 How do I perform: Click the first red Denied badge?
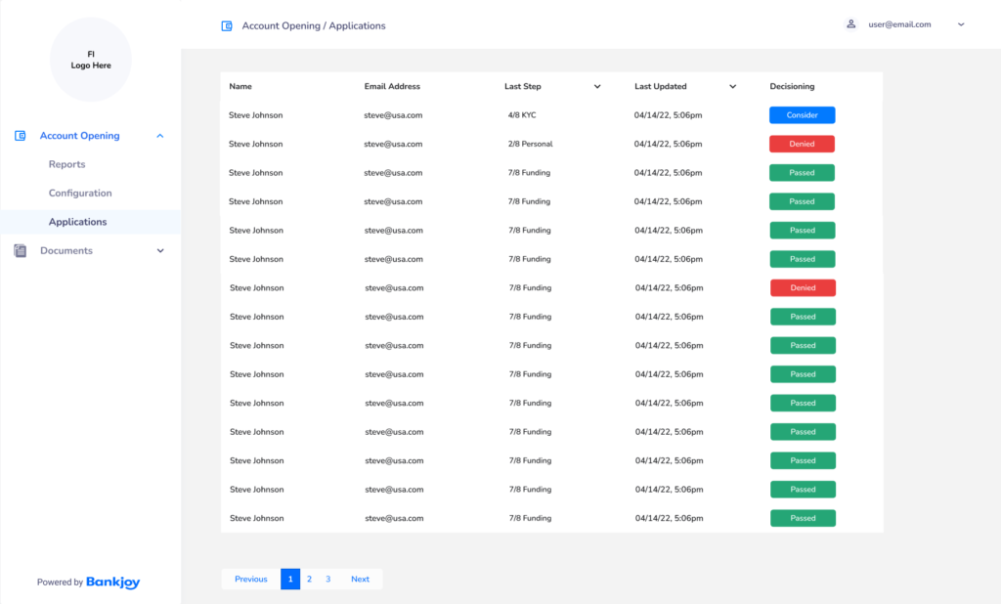(x=802, y=144)
